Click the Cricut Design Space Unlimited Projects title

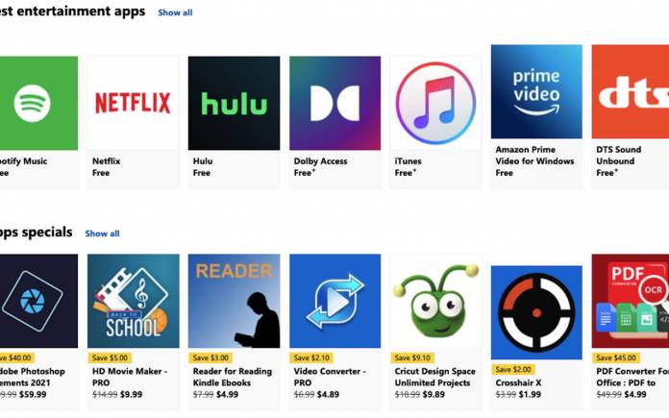point(434,377)
